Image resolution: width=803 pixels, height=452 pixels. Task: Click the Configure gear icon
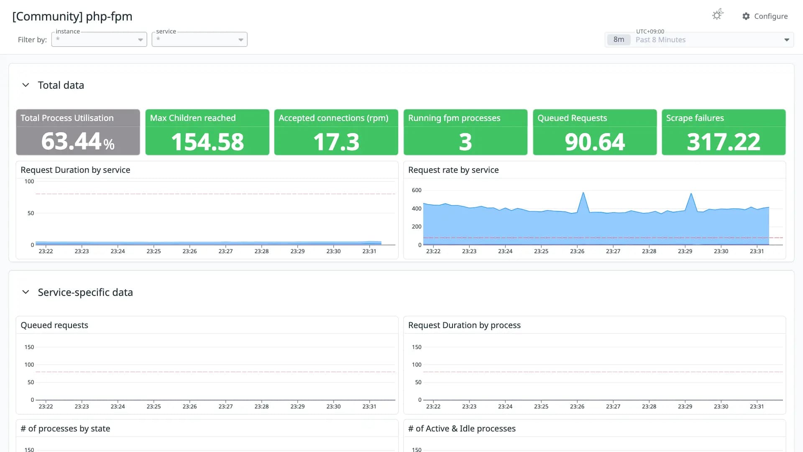746,16
